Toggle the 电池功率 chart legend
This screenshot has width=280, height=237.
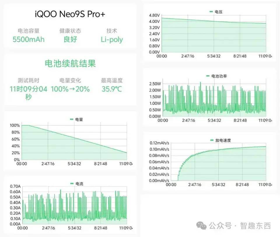click(217, 76)
